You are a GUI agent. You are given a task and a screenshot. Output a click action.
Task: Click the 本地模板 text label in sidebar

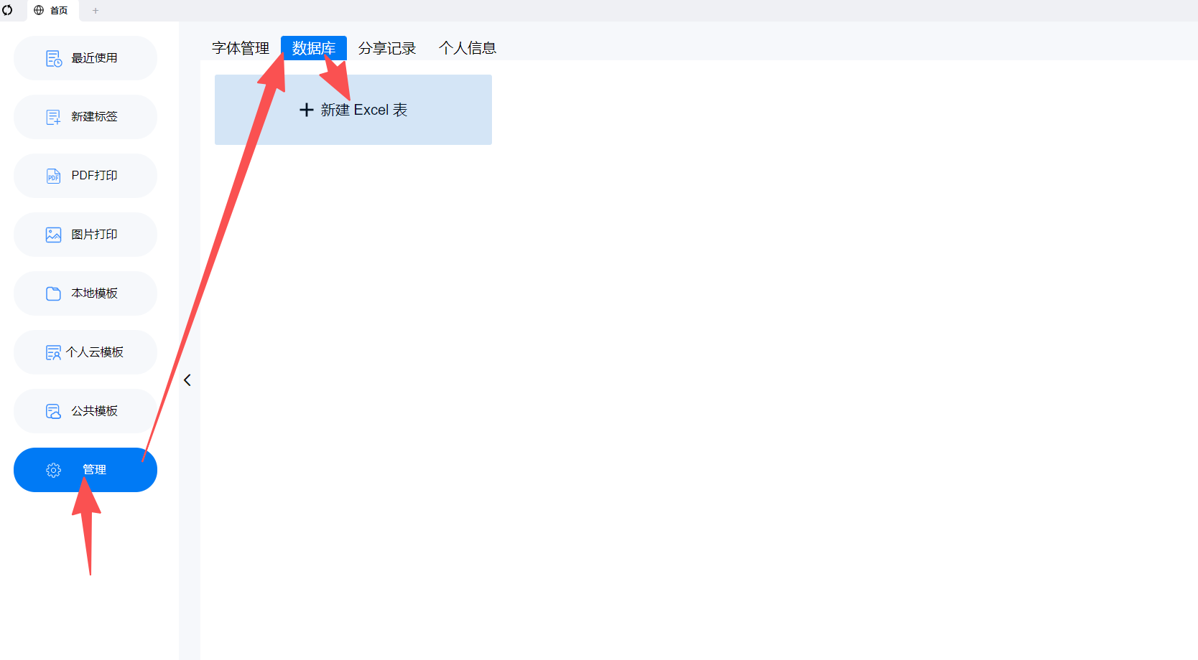94,293
